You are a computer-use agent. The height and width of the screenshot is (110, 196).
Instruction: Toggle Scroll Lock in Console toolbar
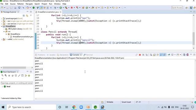[154, 55]
